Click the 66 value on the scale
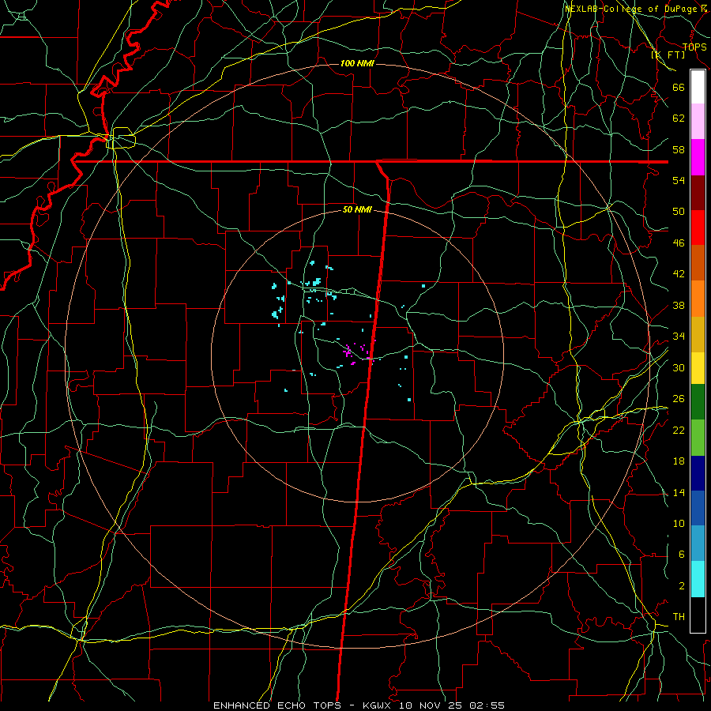 pyautogui.click(x=679, y=88)
